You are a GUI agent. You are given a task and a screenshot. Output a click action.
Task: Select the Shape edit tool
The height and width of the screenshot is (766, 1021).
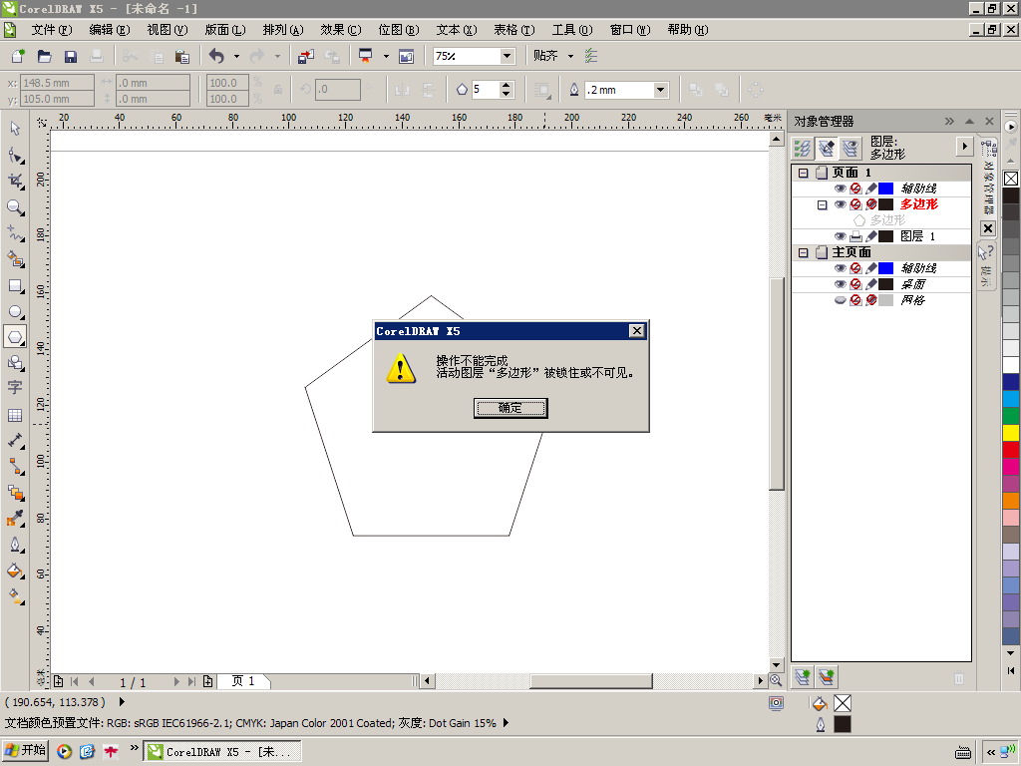(15, 155)
